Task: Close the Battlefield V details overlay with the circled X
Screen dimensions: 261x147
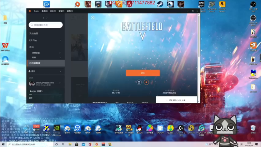Action: tap(93, 18)
